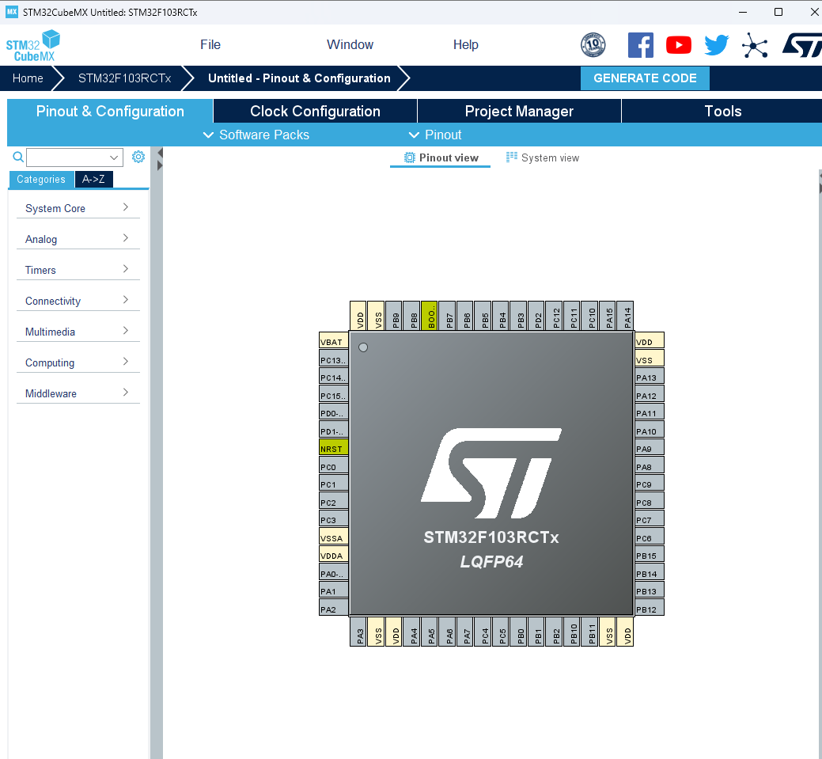822x759 pixels.
Task: Maximize the STM32CubeMX window
Action: pyautogui.click(x=778, y=12)
